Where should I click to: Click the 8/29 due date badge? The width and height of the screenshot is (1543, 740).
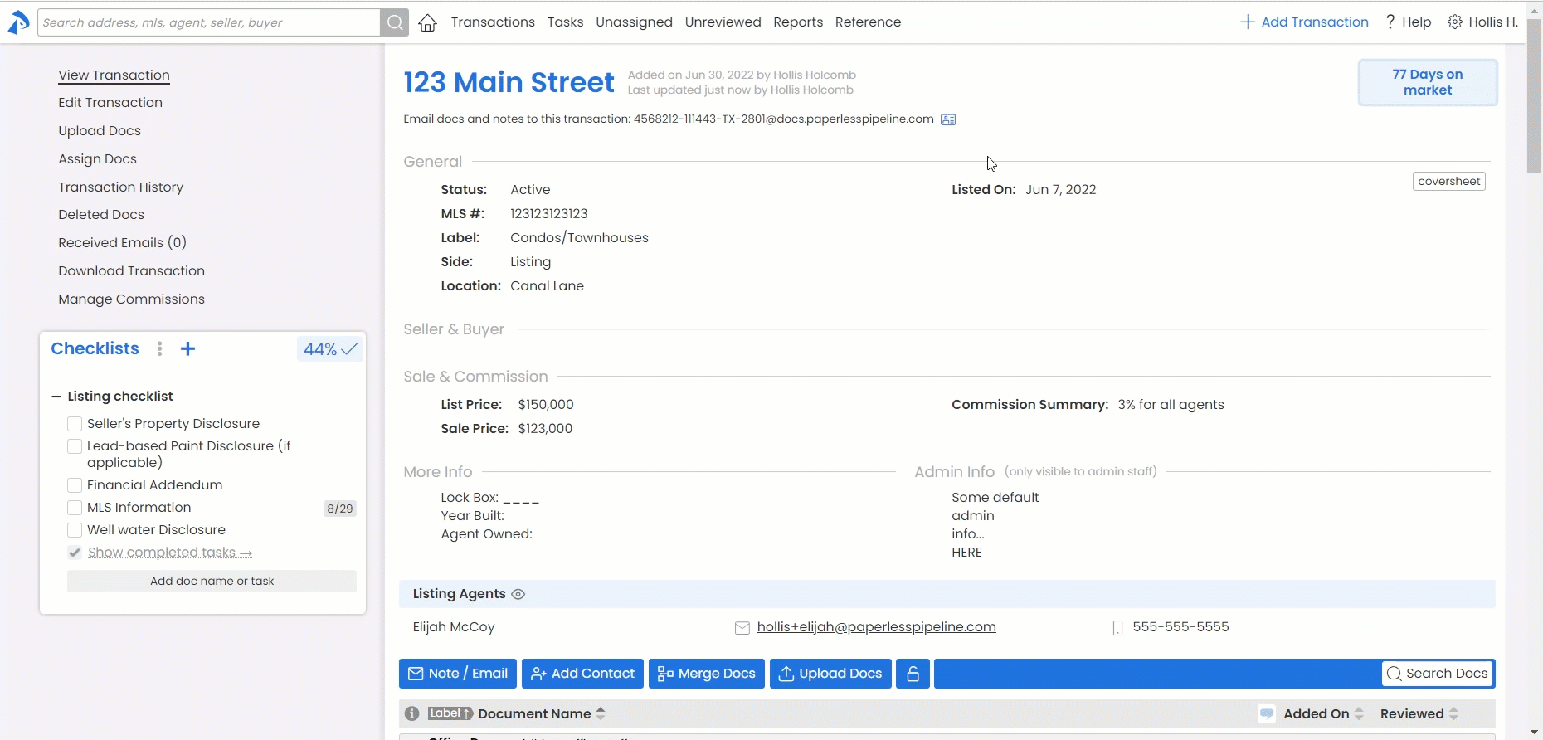[340, 509]
